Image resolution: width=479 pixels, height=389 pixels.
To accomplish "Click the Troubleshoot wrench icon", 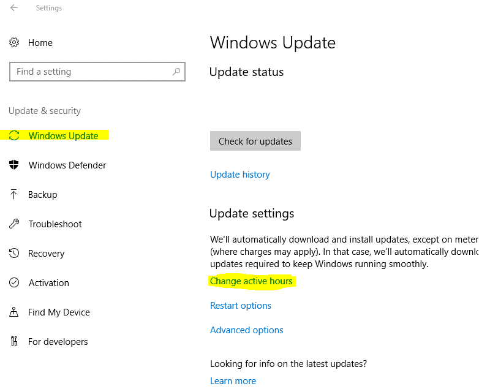I will tap(14, 224).
